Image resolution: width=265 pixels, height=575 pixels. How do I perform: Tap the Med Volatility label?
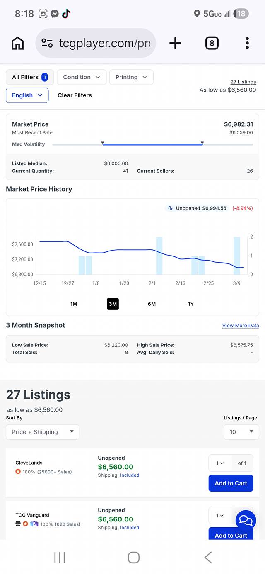(x=29, y=144)
